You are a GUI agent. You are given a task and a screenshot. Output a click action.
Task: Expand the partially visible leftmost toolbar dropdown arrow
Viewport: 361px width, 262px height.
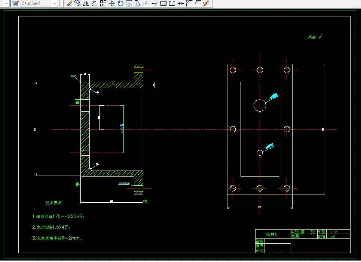tap(6, 3)
